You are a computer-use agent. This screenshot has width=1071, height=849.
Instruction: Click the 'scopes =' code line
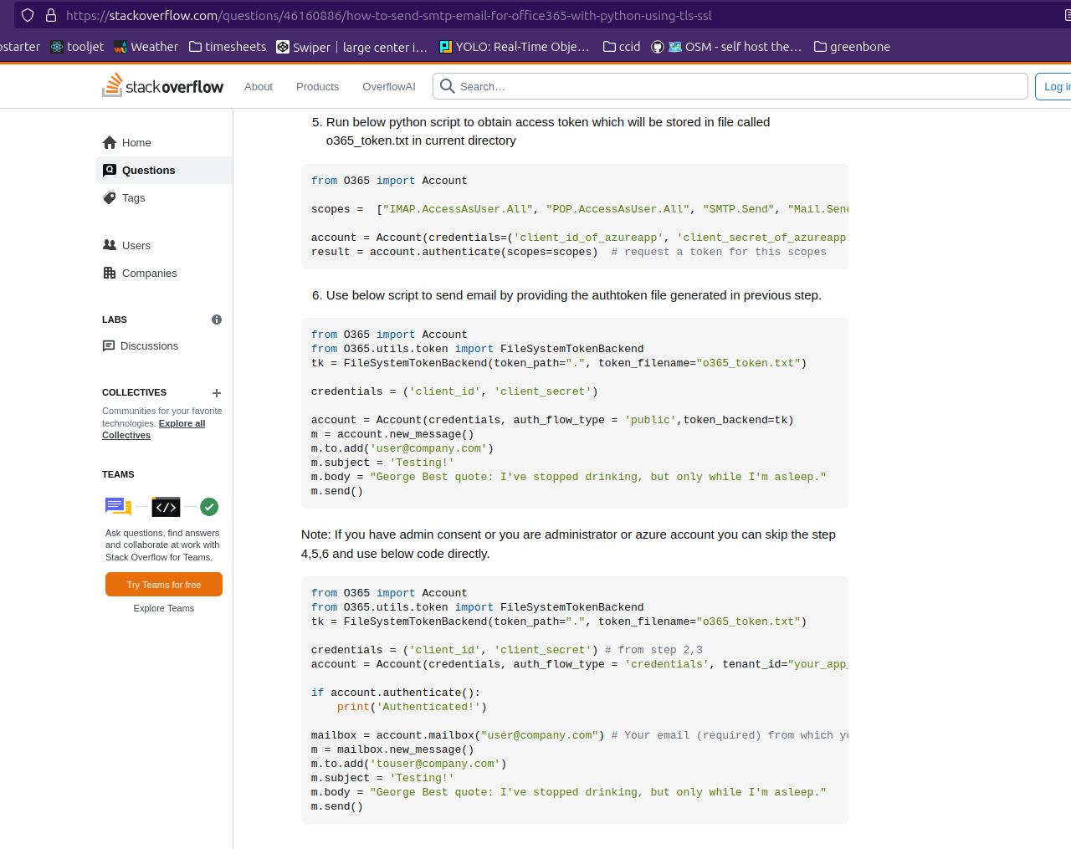pyautogui.click(x=579, y=209)
